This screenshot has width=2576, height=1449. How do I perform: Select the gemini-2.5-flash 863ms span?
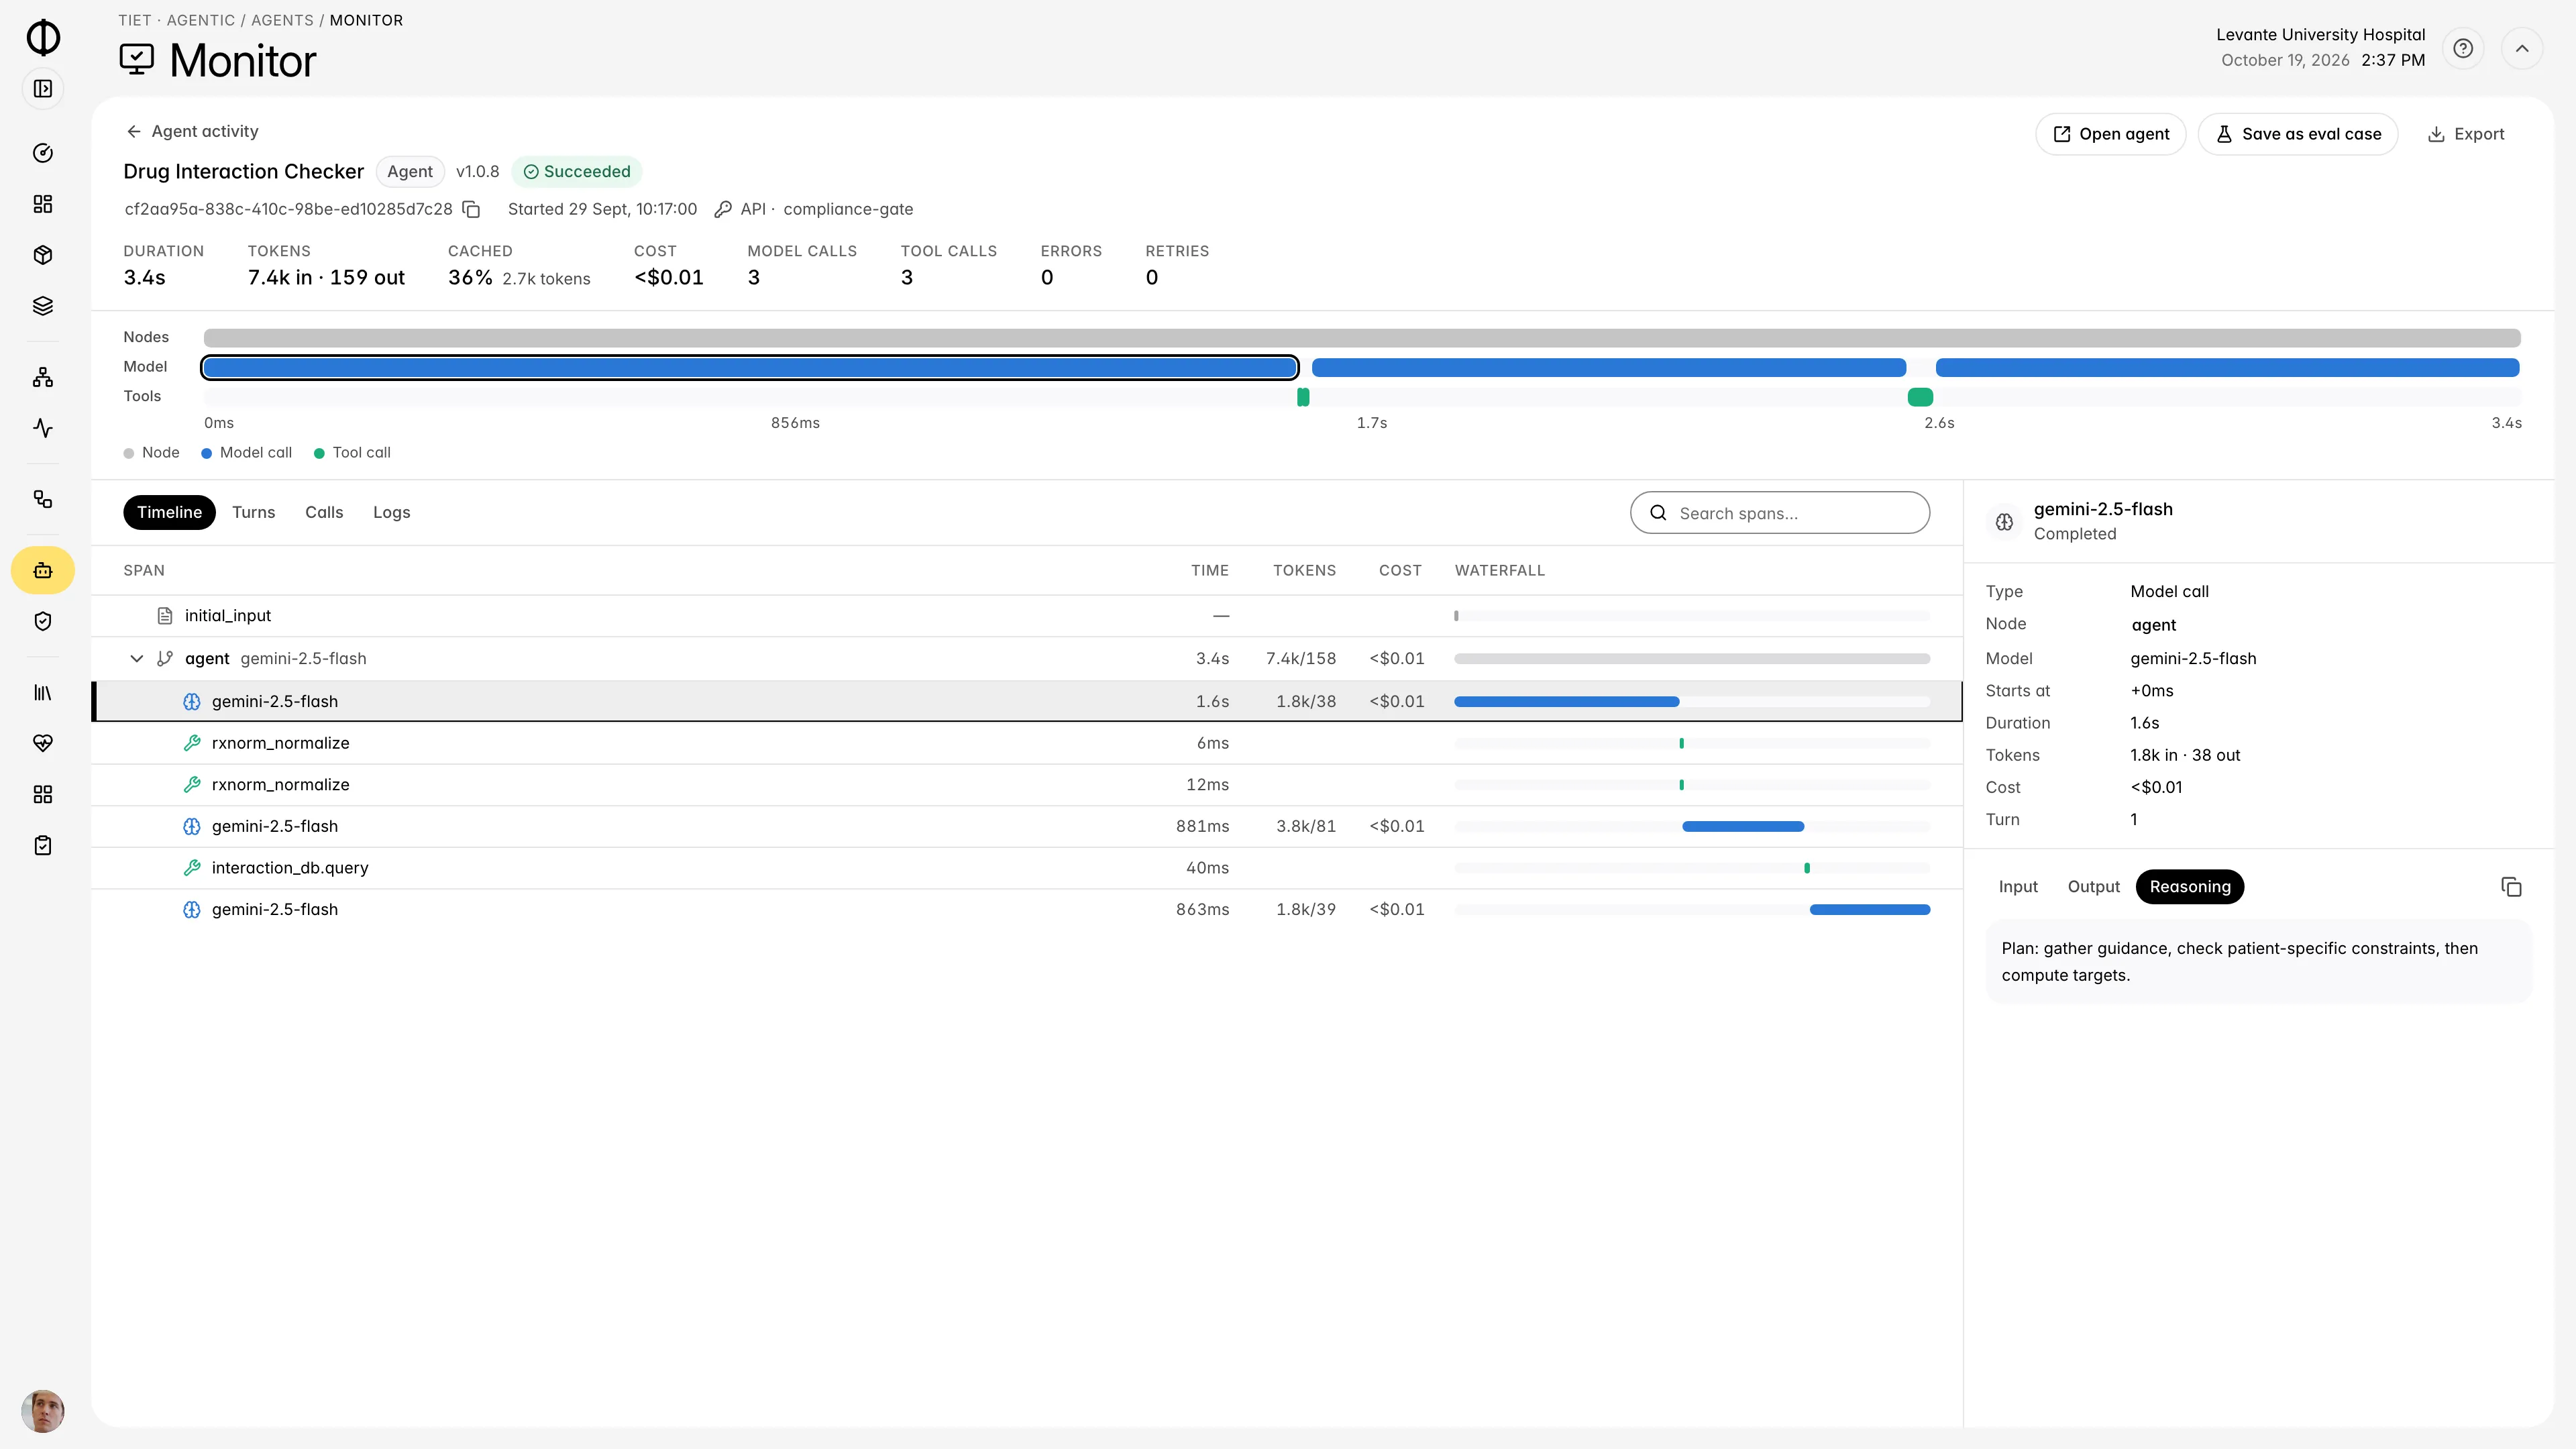click(1027, 910)
